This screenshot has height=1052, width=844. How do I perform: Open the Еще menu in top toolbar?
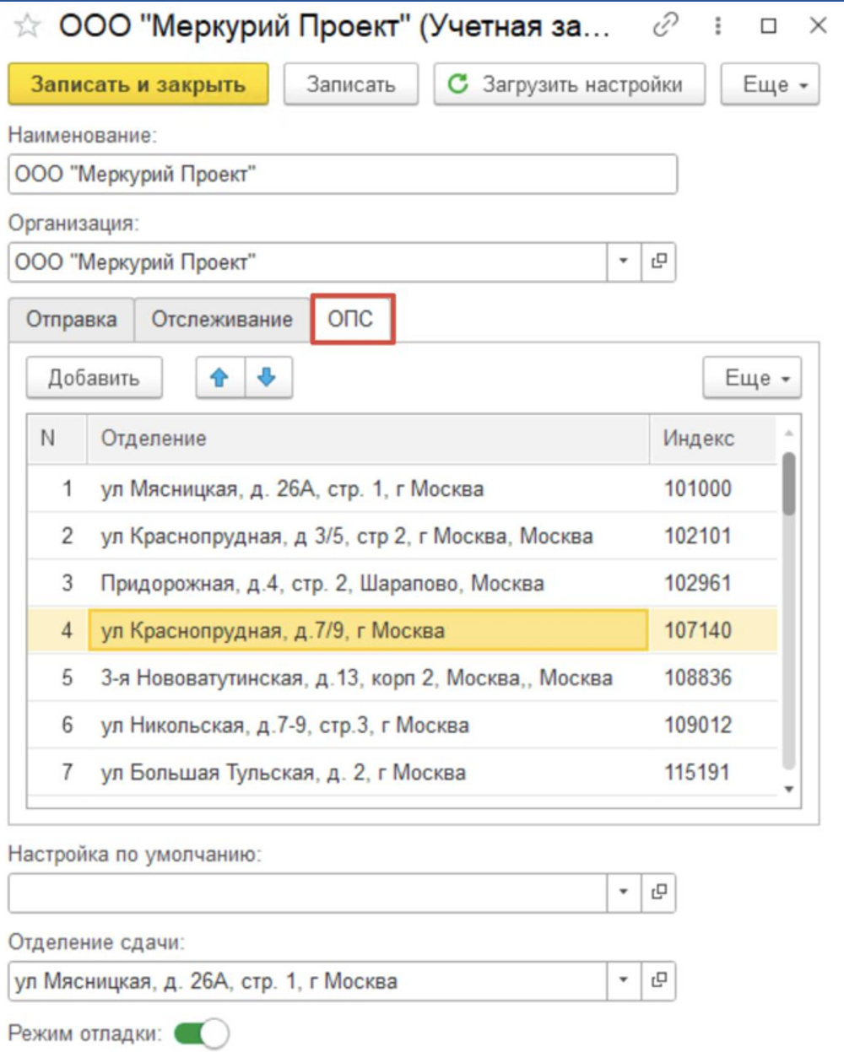pyautogui.click(x=769, y=84)
